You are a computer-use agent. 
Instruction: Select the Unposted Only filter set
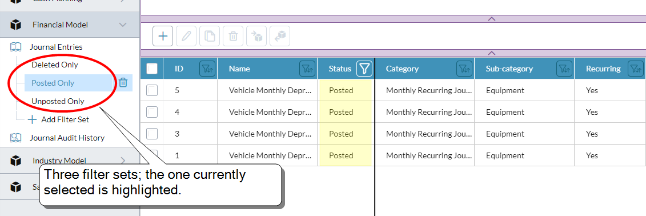(58, 101)
